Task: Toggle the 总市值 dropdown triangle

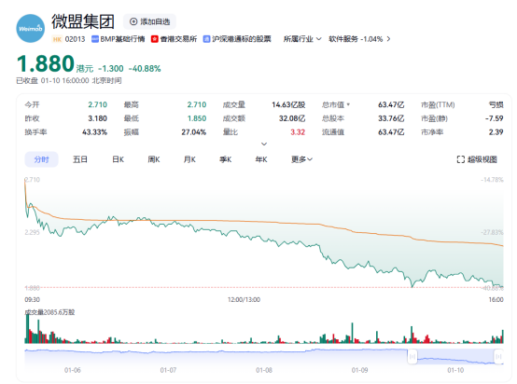Action: 348,104
